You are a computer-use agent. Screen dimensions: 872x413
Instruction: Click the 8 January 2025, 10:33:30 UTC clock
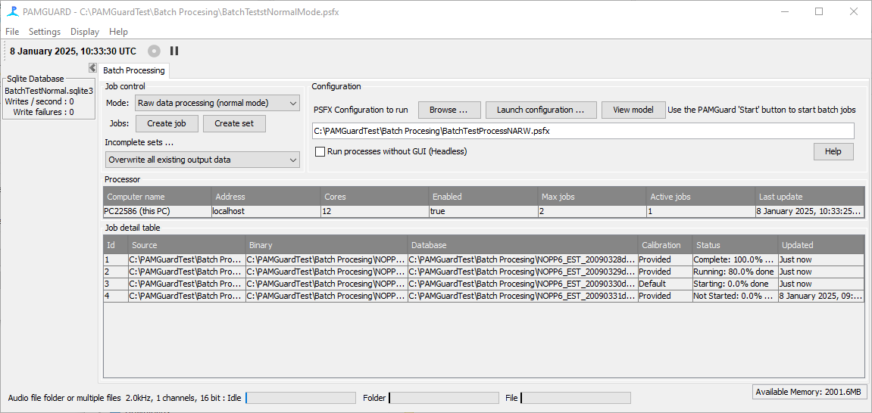coord(73,51)
